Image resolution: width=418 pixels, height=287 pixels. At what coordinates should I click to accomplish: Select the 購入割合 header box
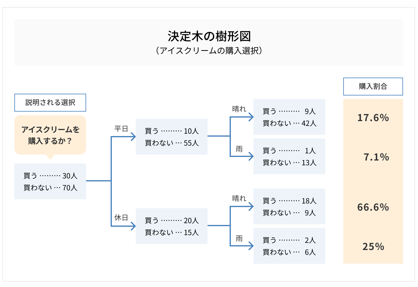[x=373, y=87]
